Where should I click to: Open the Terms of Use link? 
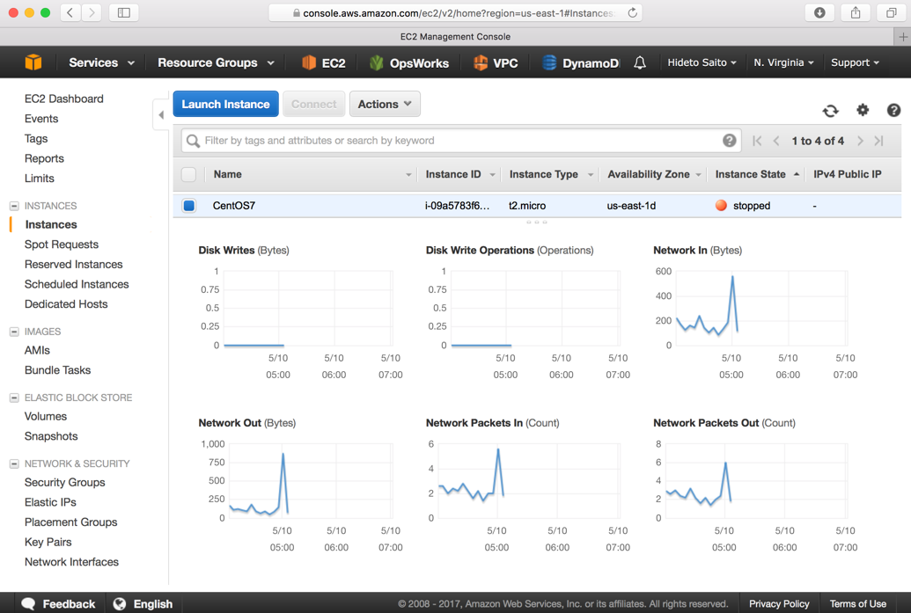pos(858,603)
